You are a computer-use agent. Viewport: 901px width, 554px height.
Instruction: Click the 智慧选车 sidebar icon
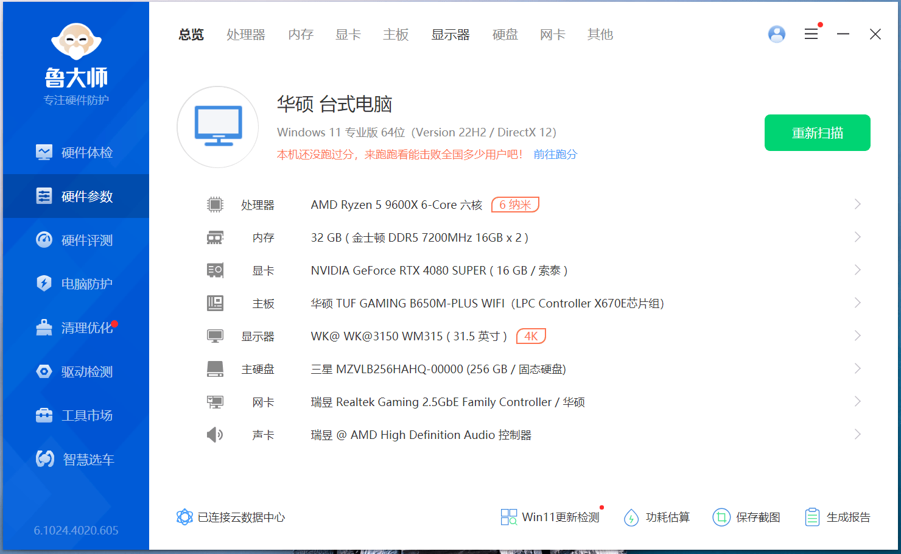(45, 459)
